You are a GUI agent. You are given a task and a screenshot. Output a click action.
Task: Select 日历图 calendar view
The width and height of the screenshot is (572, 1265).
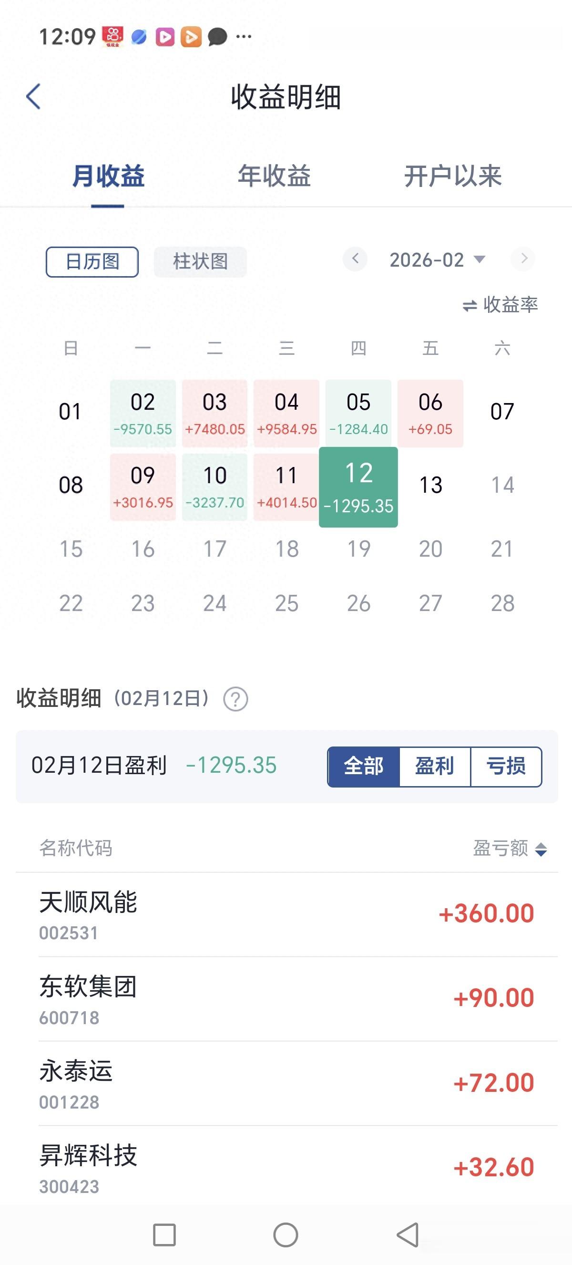[92, 262]
